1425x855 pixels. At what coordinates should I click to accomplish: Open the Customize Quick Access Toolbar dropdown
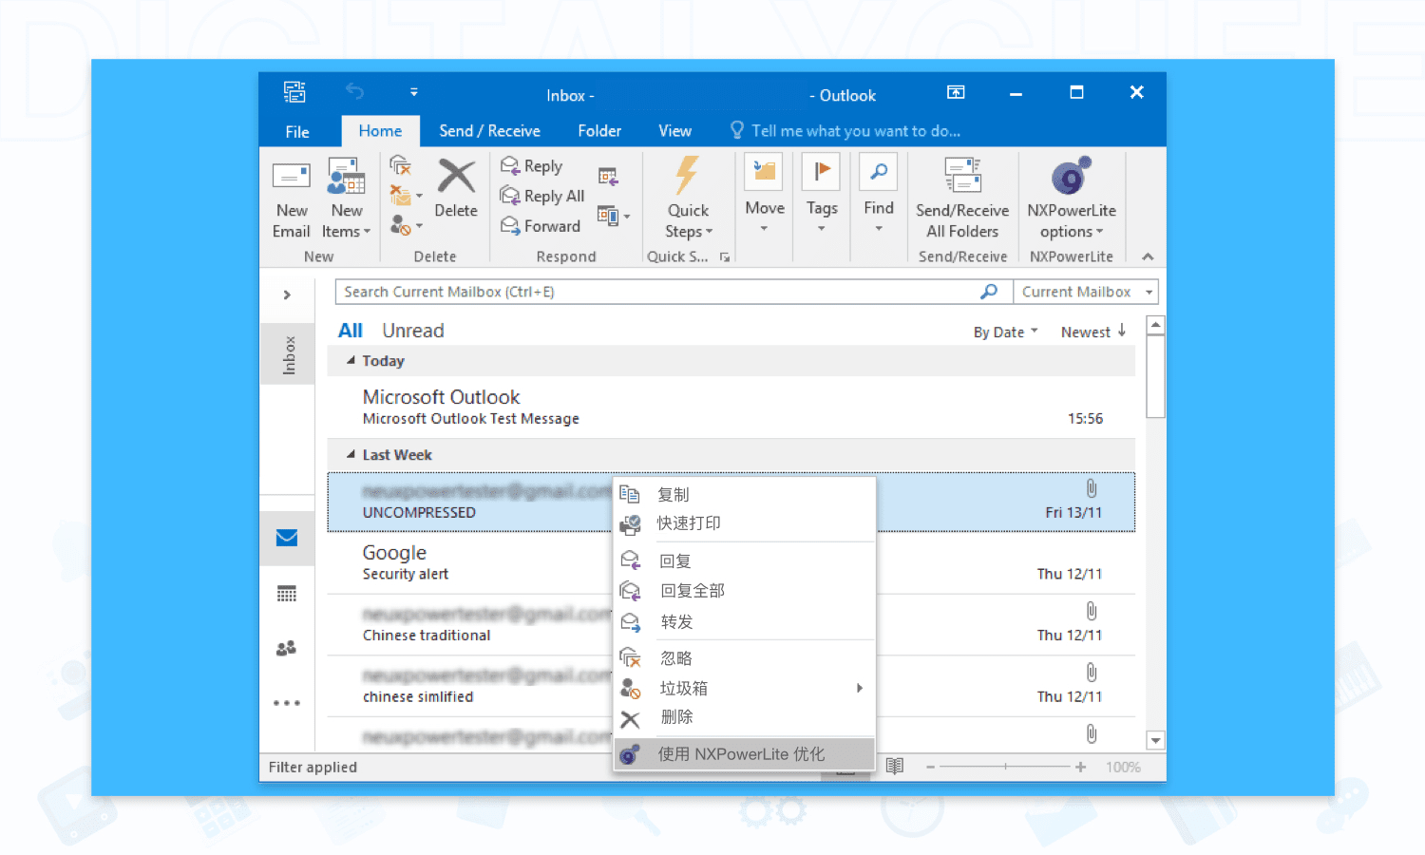(414, 92)
